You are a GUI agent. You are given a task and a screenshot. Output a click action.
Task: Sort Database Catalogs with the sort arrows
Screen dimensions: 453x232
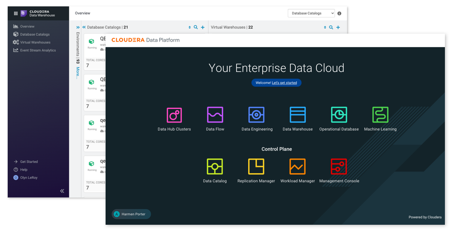tap(189, 27)
